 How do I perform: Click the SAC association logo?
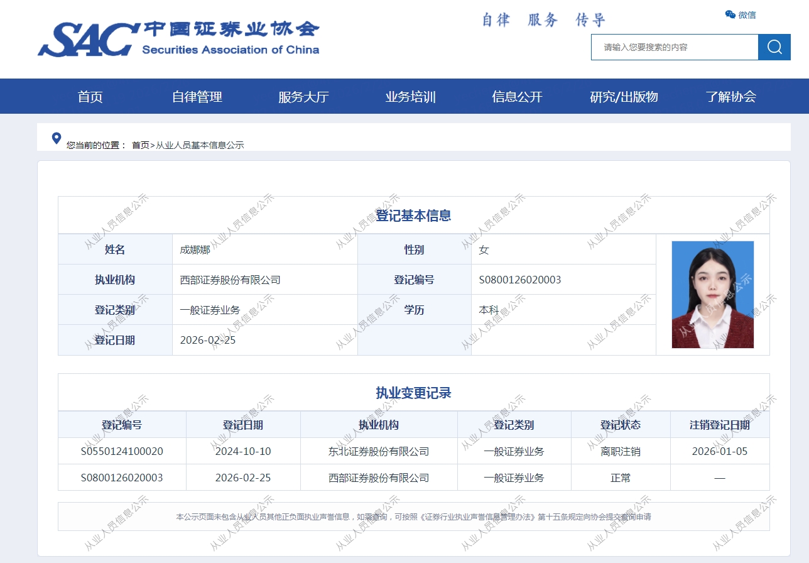tap(178, 39)
